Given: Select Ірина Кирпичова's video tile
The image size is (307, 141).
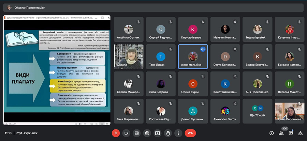Looking at the screenshot, I should [290, 111].
